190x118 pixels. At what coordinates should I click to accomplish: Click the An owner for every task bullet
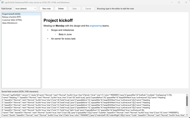point(63,39)
